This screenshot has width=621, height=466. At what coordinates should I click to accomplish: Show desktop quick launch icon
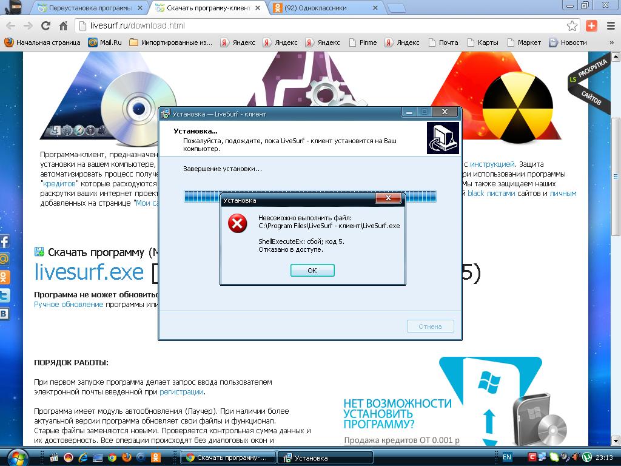click(x=98, y=458)
